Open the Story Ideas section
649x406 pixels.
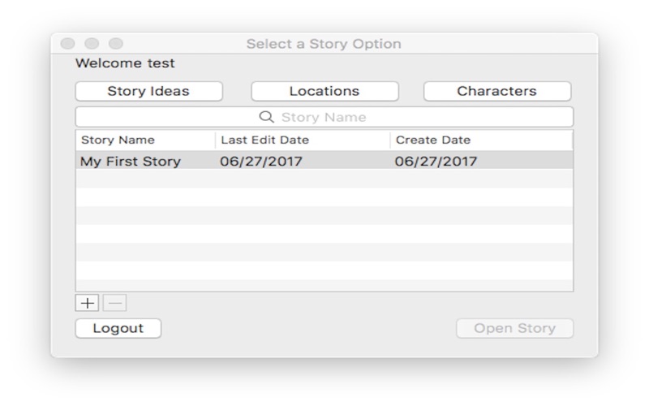click(x=148, y=91)
